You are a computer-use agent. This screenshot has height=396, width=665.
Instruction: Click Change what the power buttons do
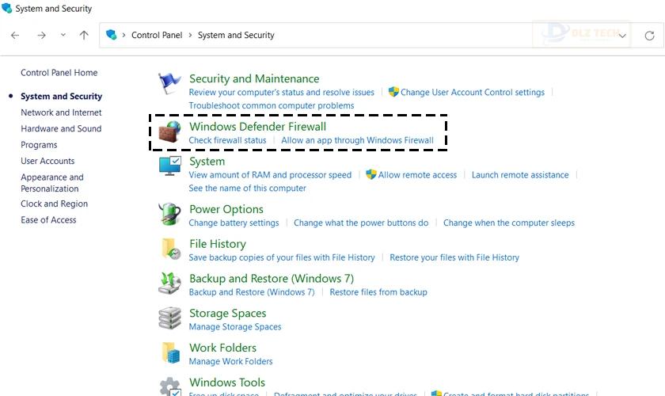361,223
